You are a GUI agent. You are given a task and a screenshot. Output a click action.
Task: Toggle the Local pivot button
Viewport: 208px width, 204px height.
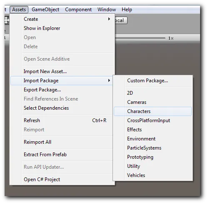[121, 20]
